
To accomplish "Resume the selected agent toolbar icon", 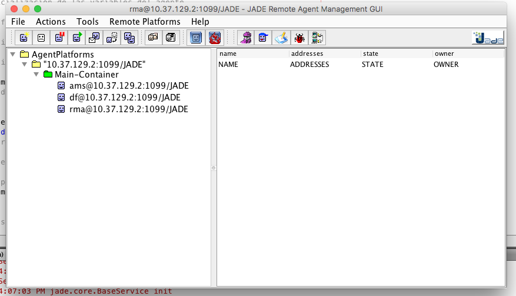I will (x=76, y=38).
